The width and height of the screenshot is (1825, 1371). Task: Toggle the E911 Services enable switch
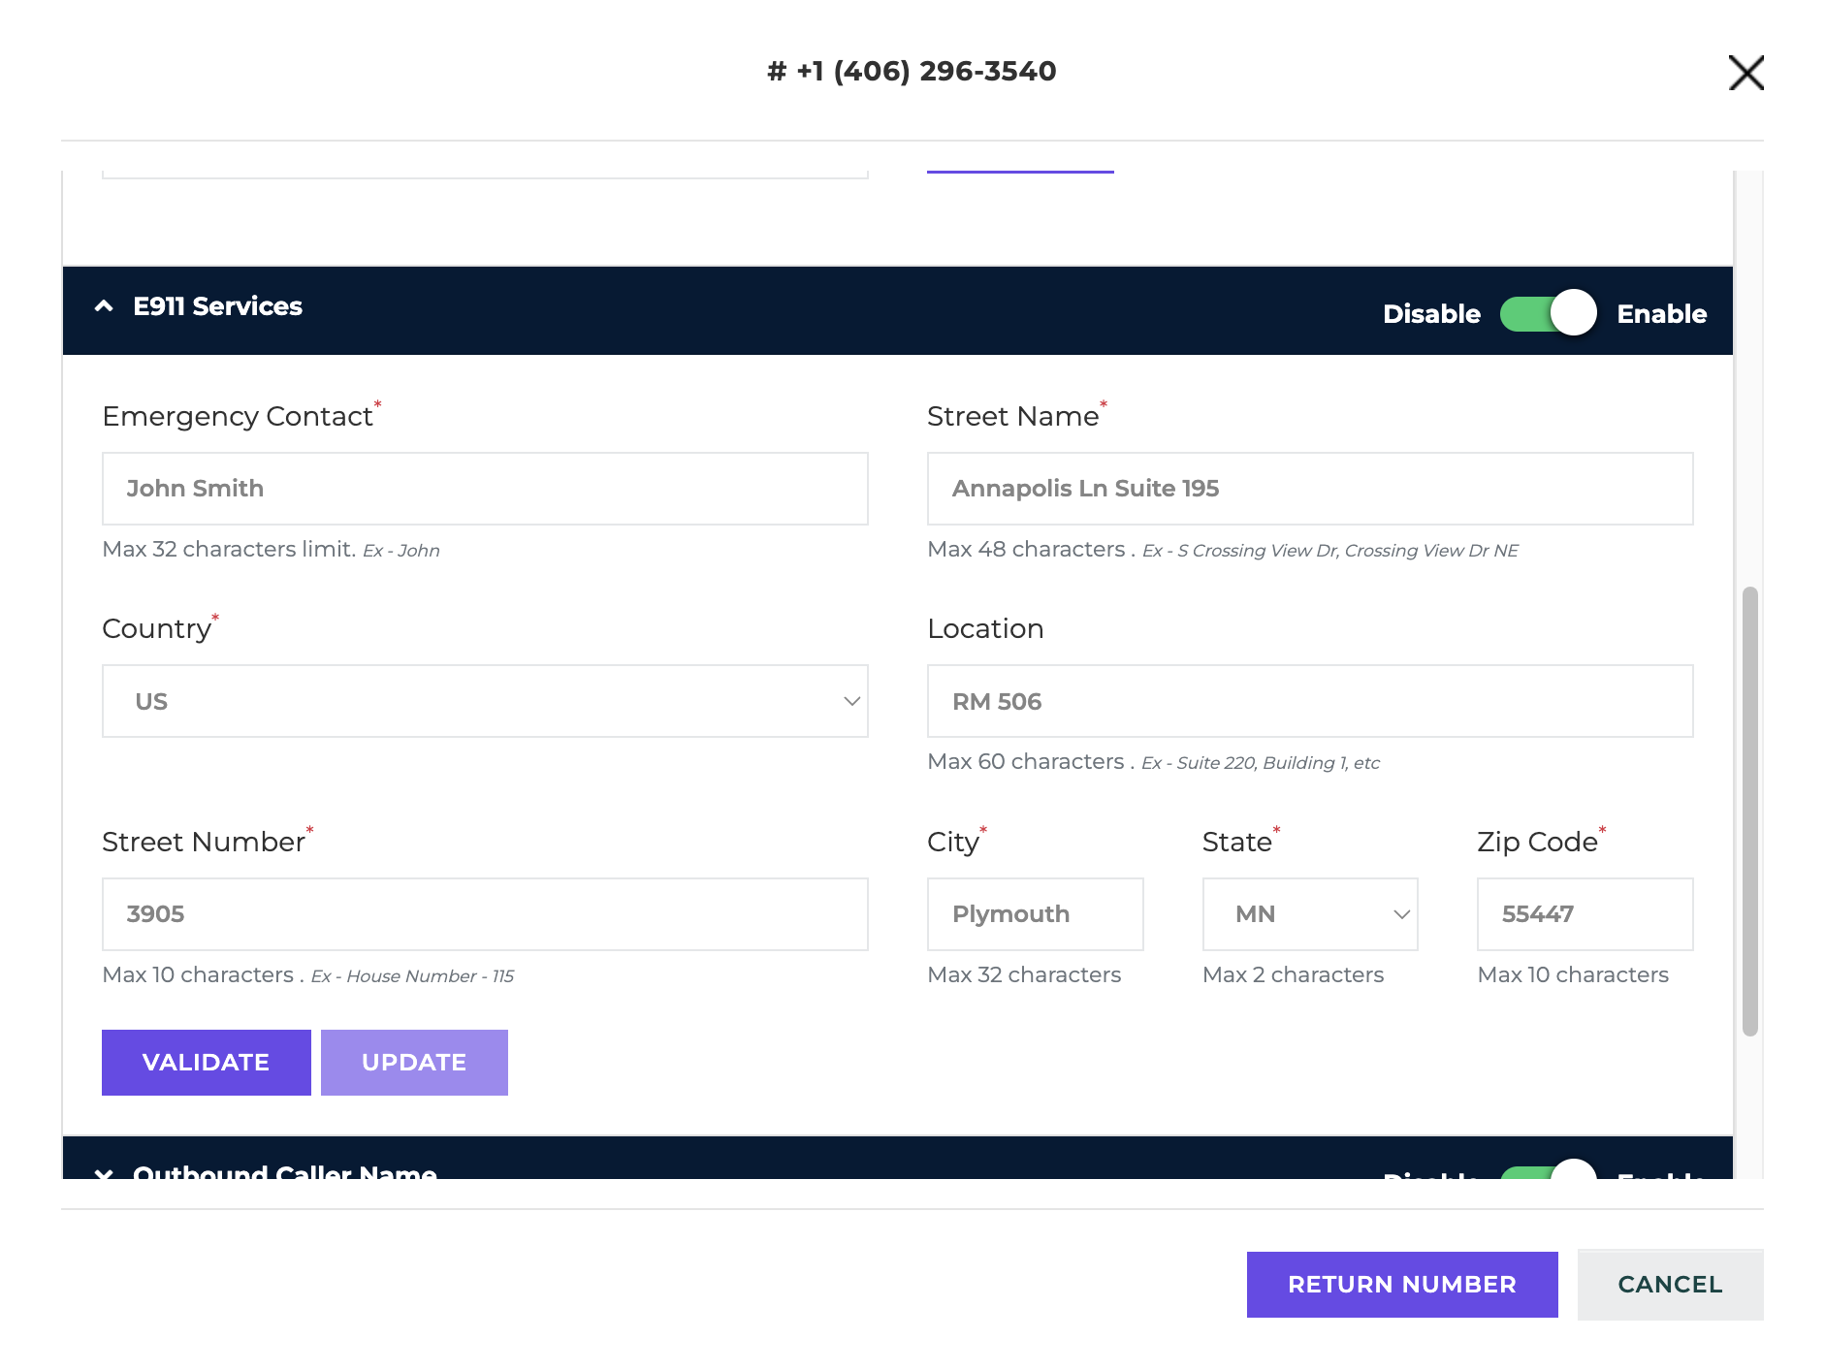click(x=1548, y=313)
